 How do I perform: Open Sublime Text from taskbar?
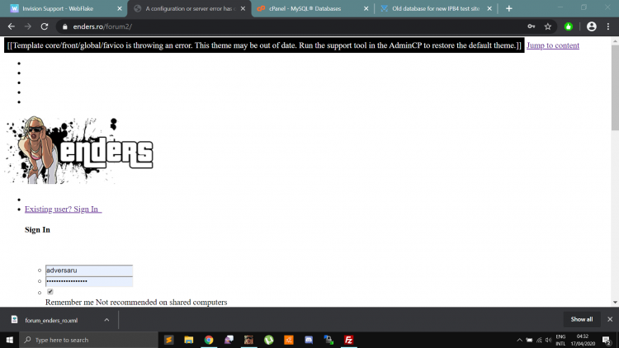pos(168,340)
